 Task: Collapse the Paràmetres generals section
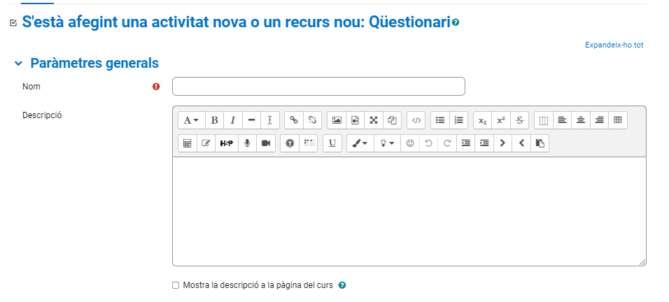tap(18, 64)
